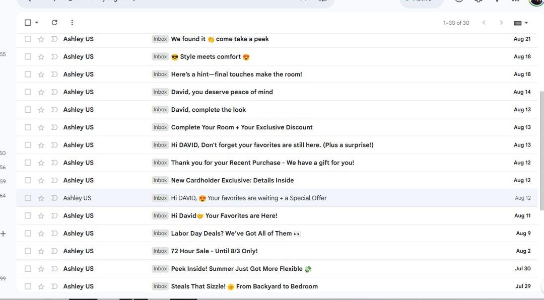The width and height of the screenshot is (544, 300).
Task: Star the 'Style meets comfort' email
Action: (x=41, y=57)
